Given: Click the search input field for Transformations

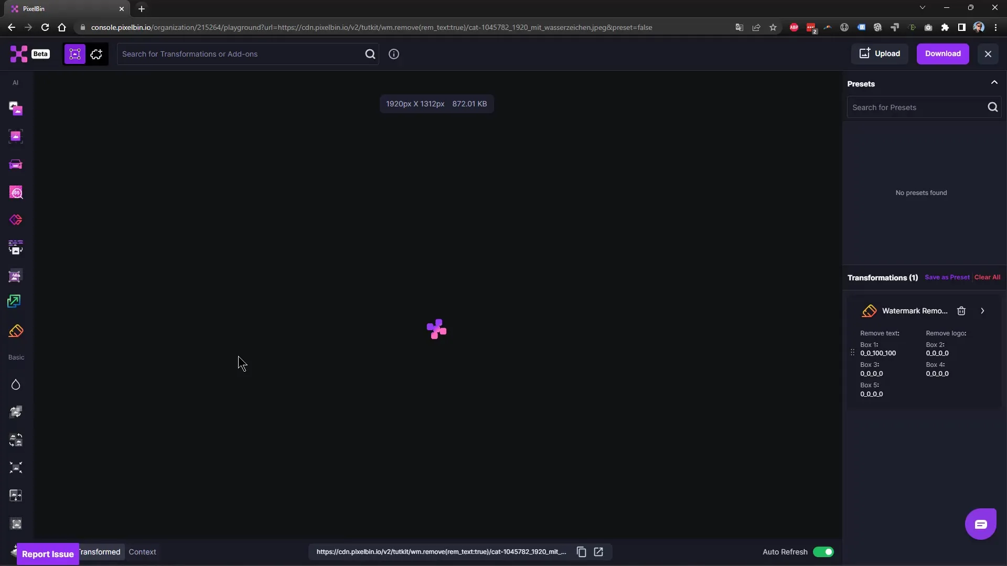Looking at the screenshot, I should 241,53.
